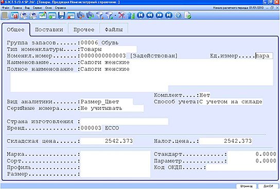Viewport: 280px width, 189px height.
Task: Open the Окно menu
Action: click(x=48, y=8)
